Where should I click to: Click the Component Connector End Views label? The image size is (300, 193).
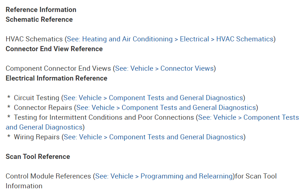tap(58, 68)
